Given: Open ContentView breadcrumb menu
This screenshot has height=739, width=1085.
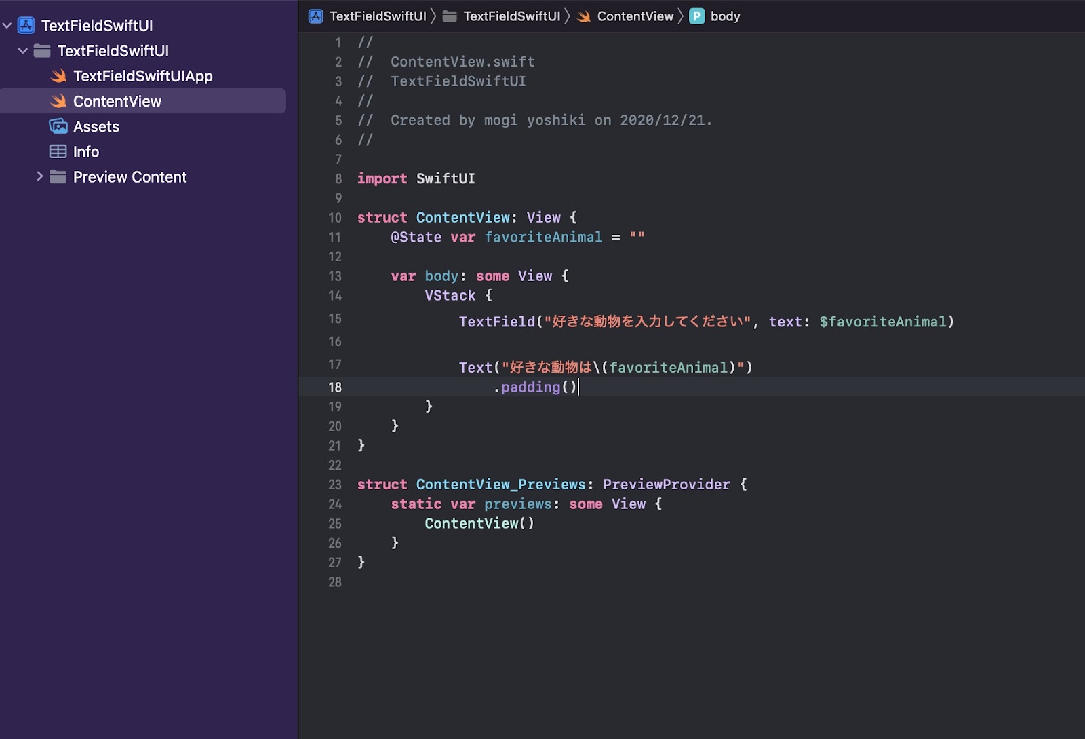Looking at the screenshot, I should click(x=635, y=16).
